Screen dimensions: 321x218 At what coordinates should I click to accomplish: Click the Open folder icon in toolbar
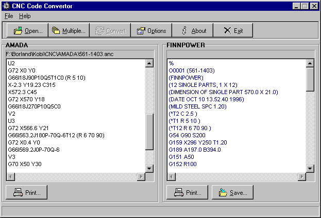(18, 31)
